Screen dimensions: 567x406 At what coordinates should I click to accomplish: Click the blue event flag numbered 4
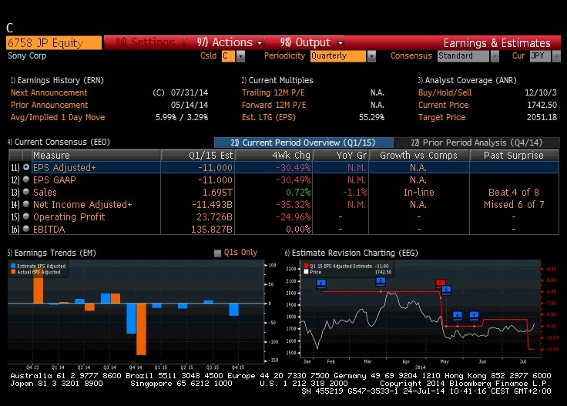coord(458,316)
